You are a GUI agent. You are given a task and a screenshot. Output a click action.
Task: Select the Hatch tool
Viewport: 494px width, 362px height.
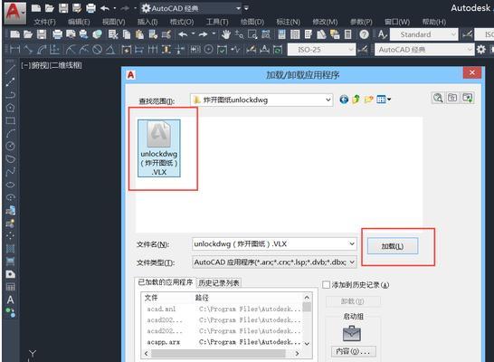10,249
